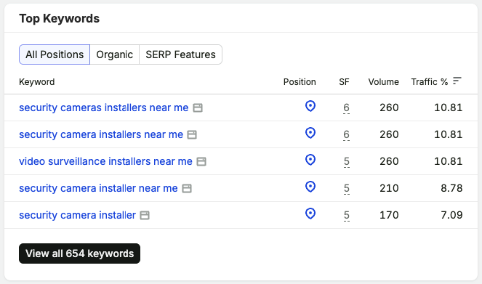This screenshot has height=284, width=482.
Task: Open the 'security camera installer' keyword link
Action: pos(78,215)
